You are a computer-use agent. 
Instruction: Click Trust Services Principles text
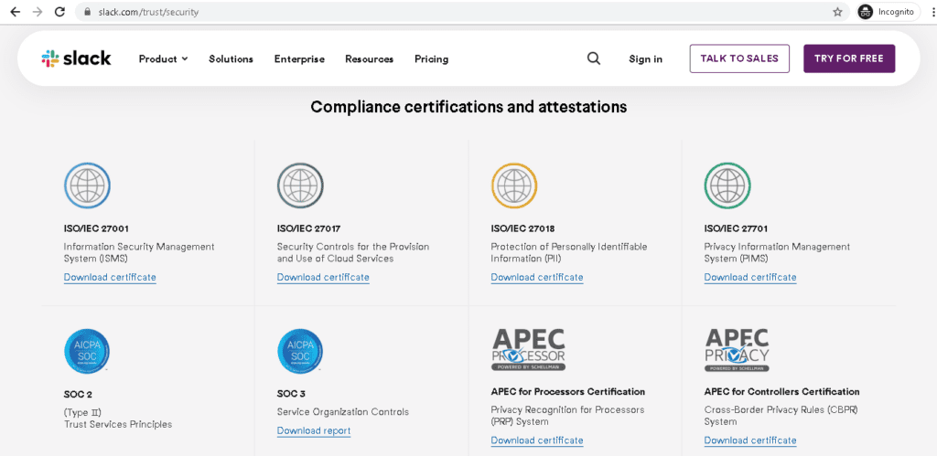coord(118,424)
